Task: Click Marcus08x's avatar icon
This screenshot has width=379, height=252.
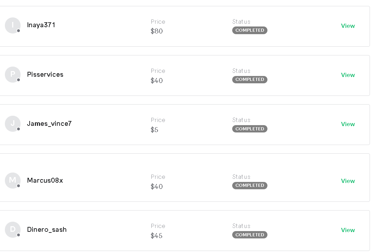Action: 13,181
